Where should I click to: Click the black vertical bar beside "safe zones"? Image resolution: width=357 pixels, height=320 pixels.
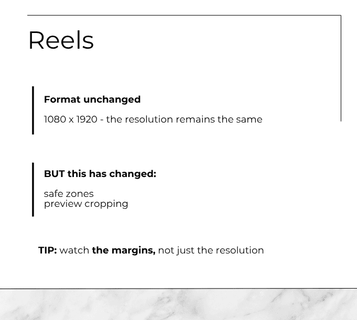[x=33, y=189]
